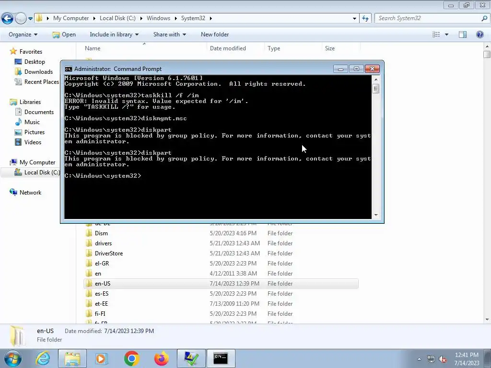Image resolution: width=491 pixels, height=368 pixels.
Task: Open the Windows Start button
Action: pos(13,358)
